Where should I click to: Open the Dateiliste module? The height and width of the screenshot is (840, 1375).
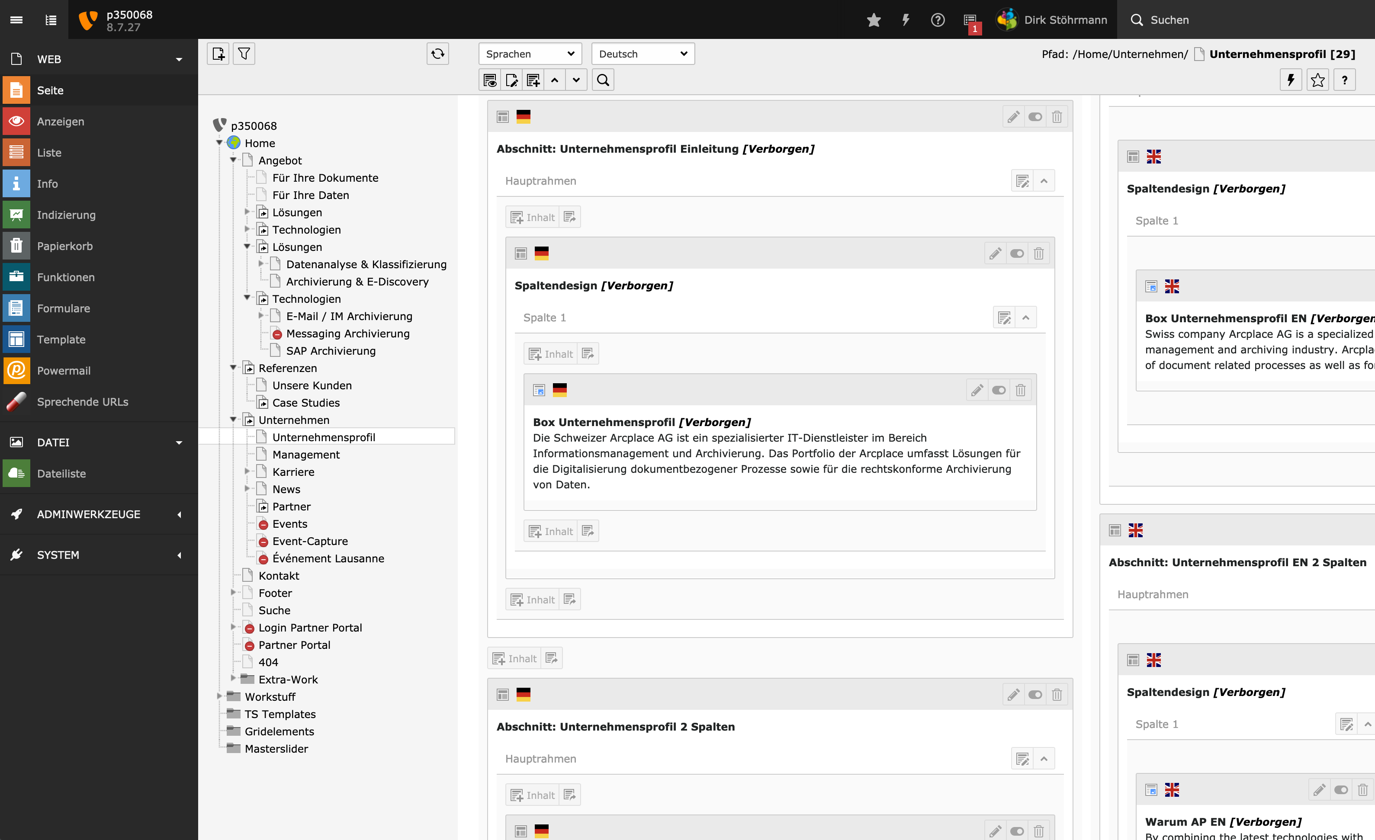click(99, 474)
